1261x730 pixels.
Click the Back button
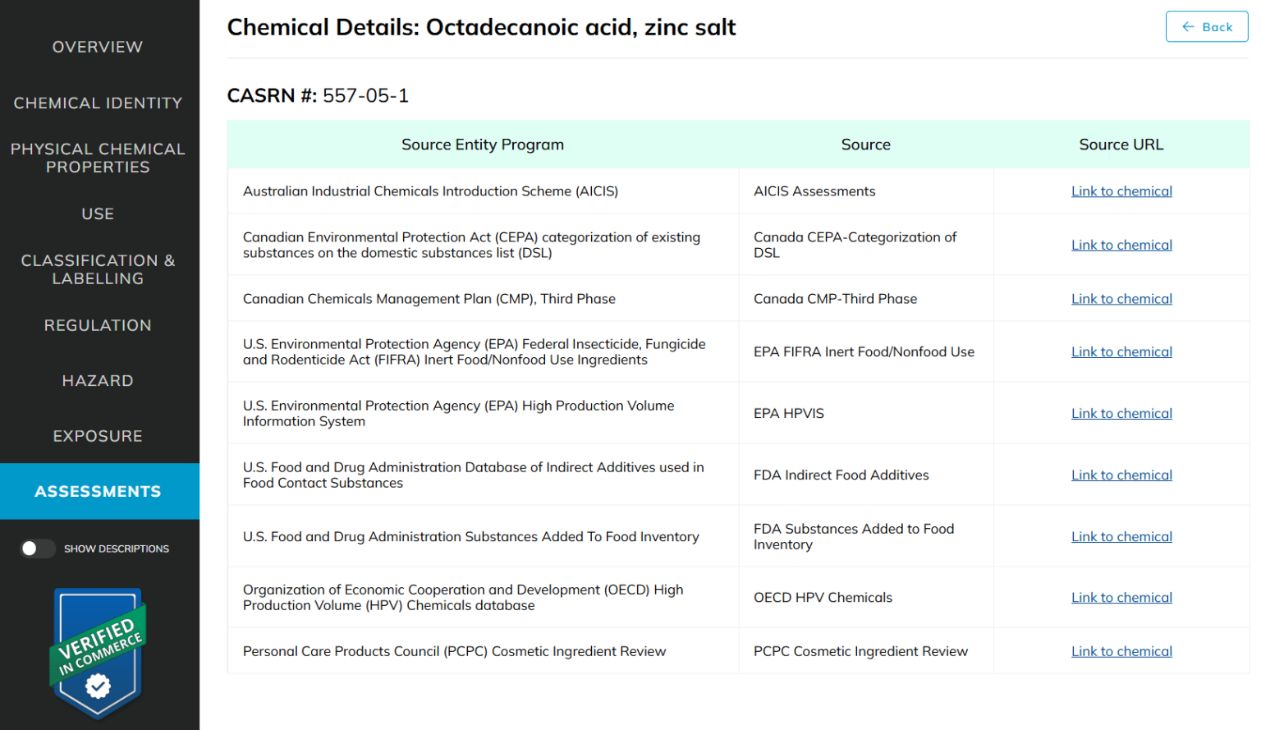tap(1207, 26)
